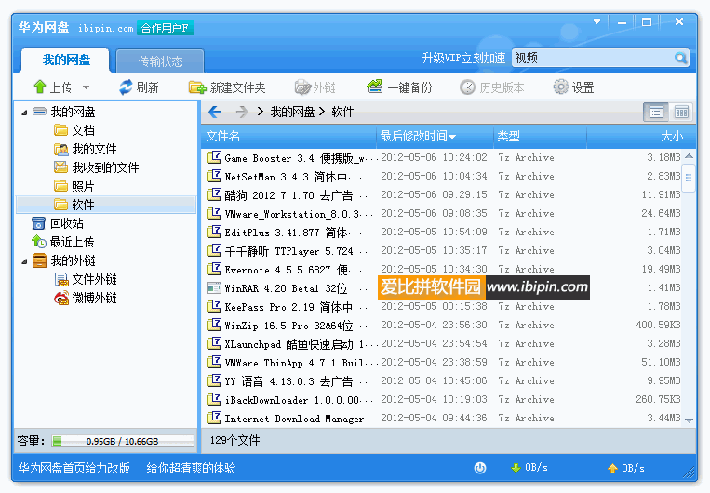
Task: Click scrollbar up arrow in file list
Action: pos(689,156)
